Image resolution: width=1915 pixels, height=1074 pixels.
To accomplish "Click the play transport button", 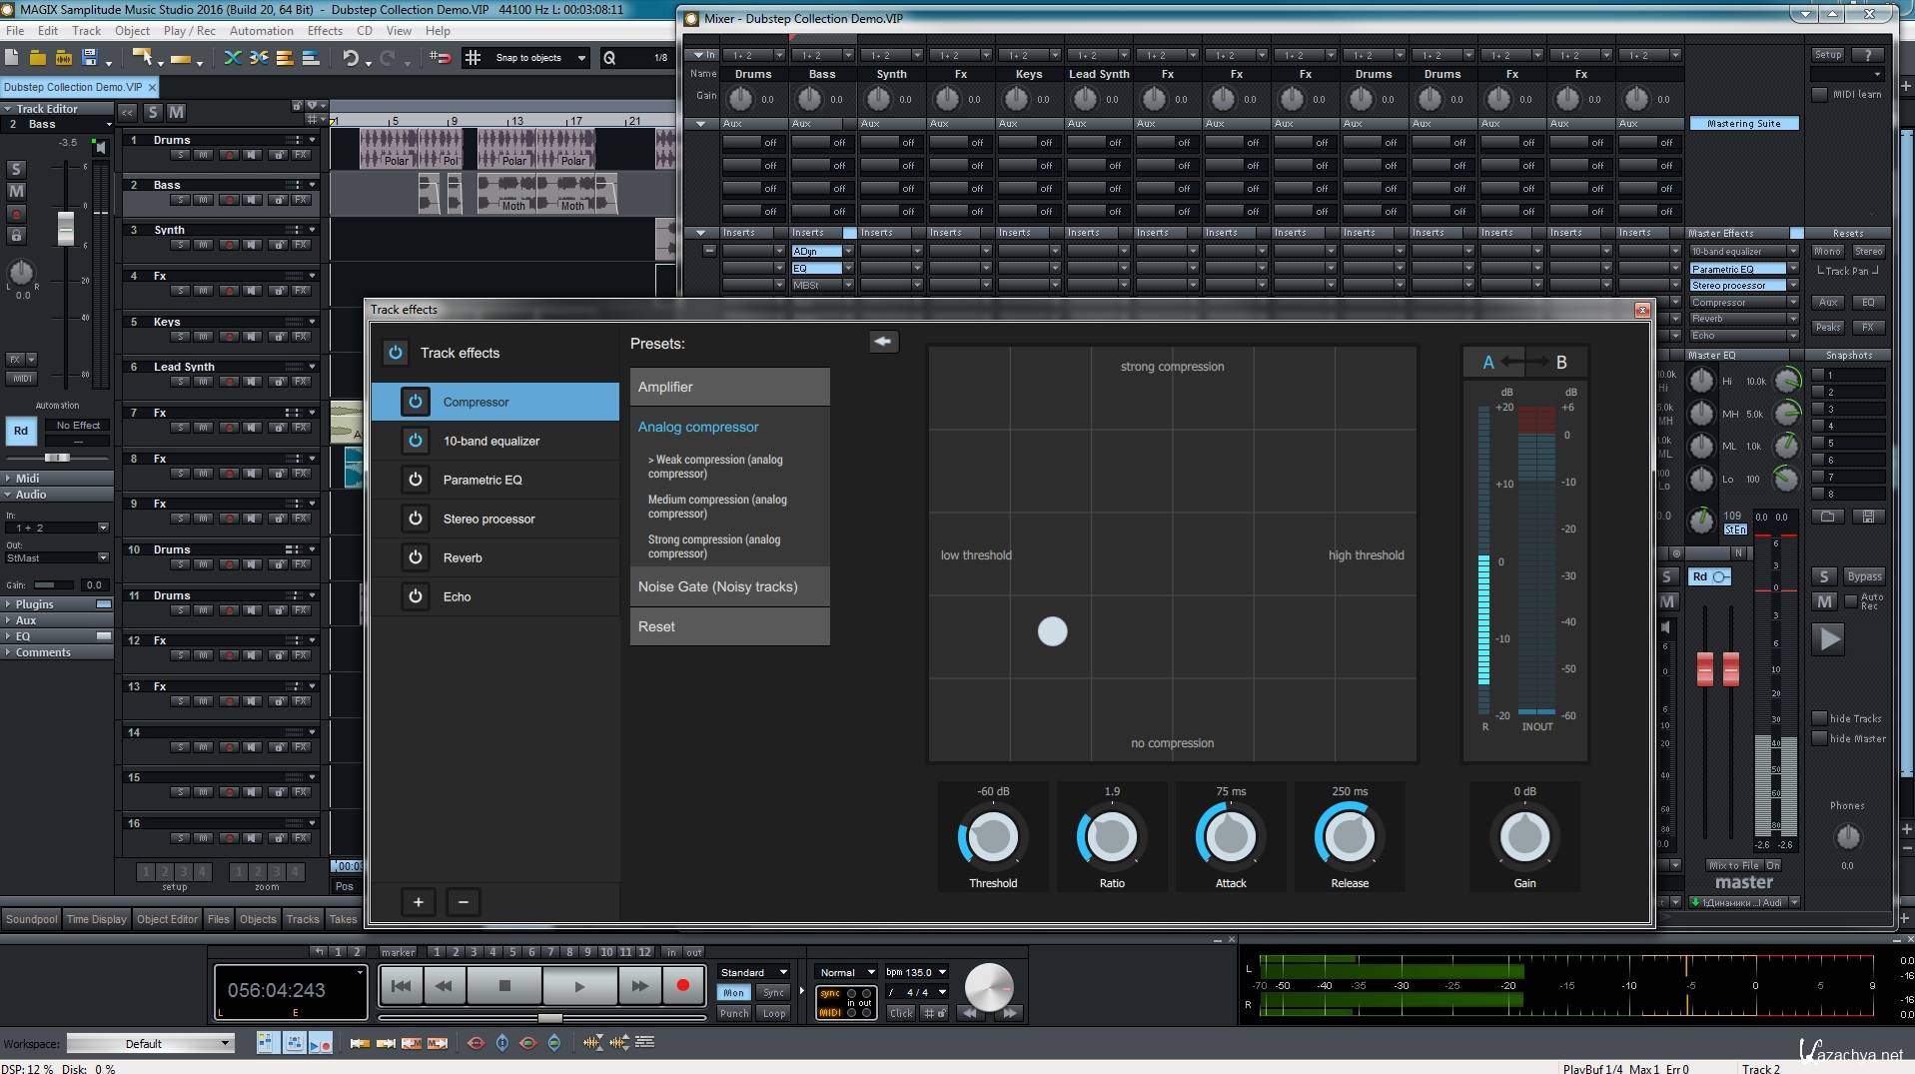I will point(579,986).
